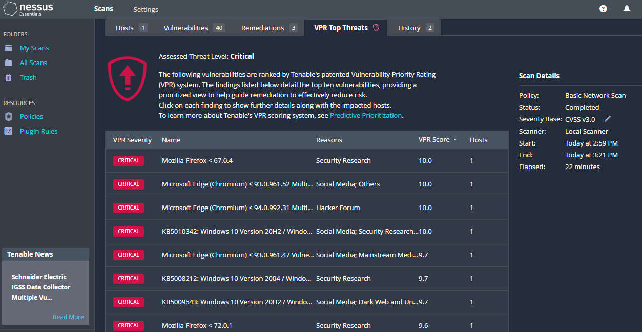The image size is (642, 332).
Task: Click the Hosts column header
Action: [x=479, y=140]
